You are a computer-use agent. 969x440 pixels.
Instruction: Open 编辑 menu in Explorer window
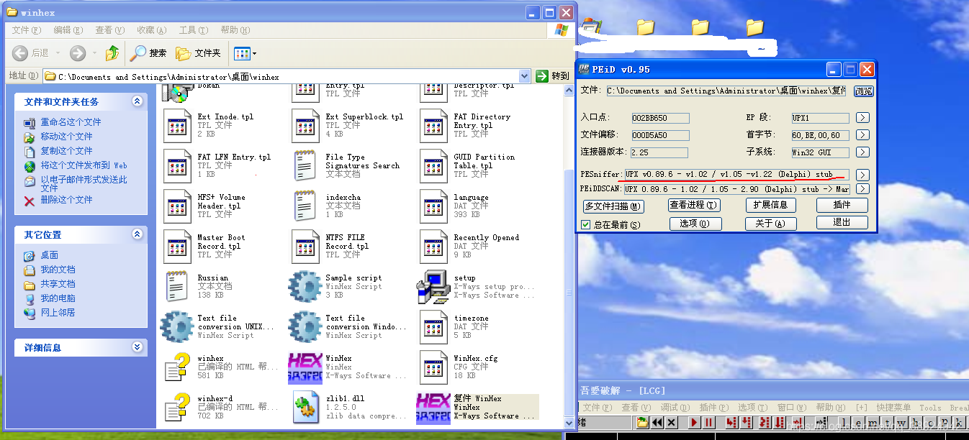(68, 30)
